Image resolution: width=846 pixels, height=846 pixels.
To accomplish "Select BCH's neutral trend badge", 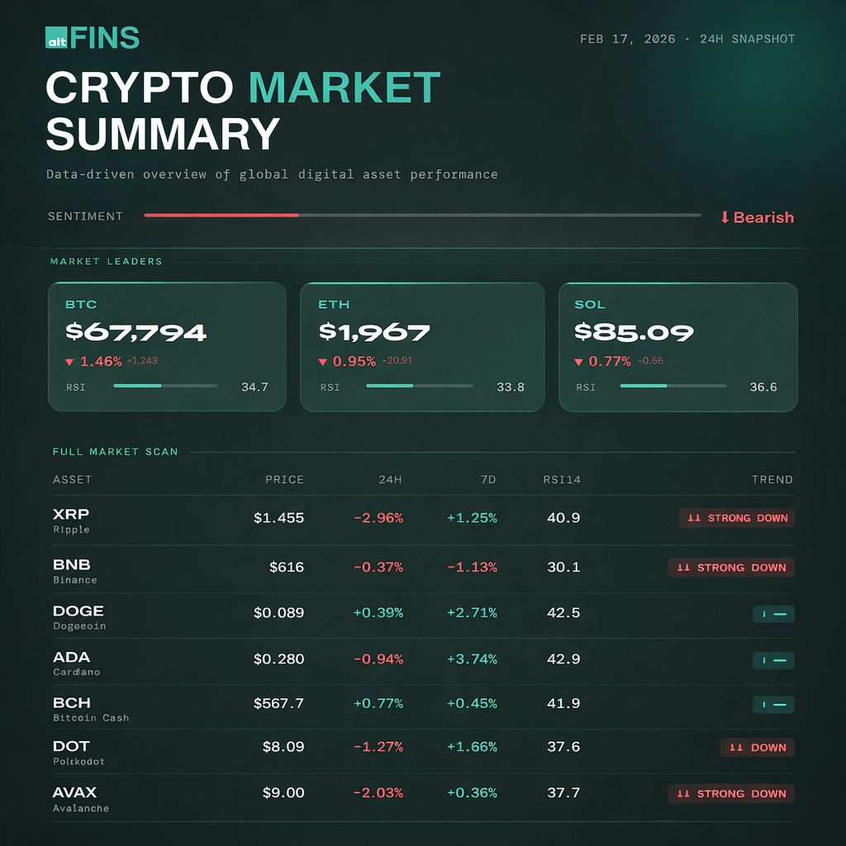I will (x=773, y=705).
